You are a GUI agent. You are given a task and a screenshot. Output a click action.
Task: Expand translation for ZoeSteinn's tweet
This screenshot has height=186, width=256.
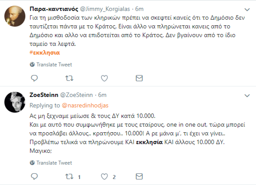[51, 163]
